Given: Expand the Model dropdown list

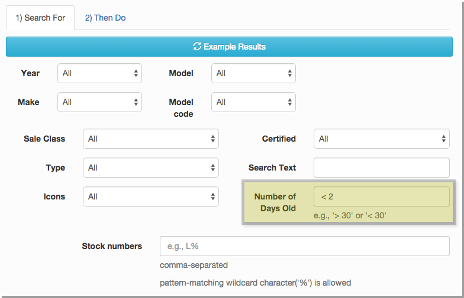Looking at the screenshot, I should point(253,73).
